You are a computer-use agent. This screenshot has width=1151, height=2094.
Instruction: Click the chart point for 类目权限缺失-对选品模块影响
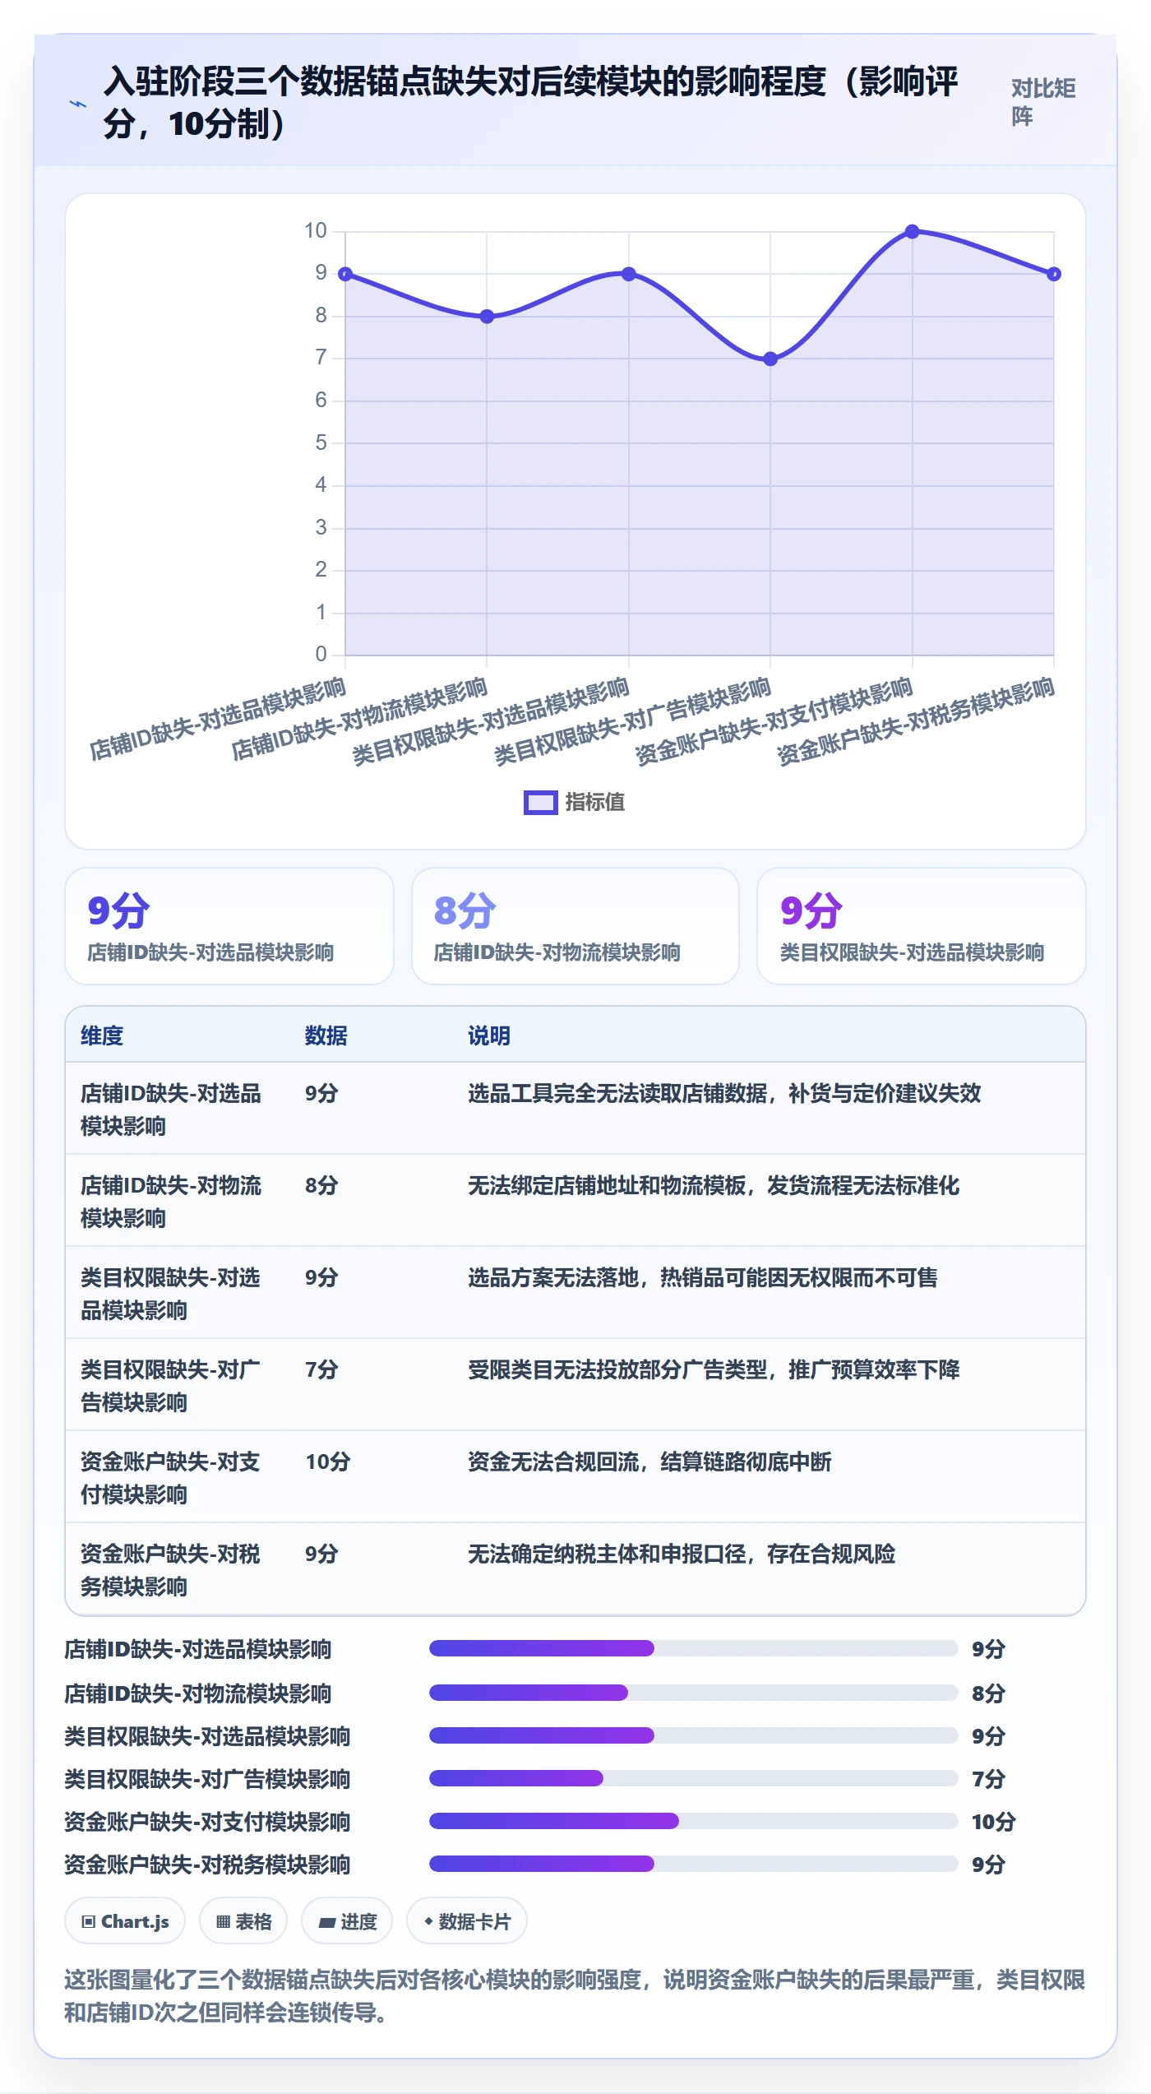click(x=629, y=274)
